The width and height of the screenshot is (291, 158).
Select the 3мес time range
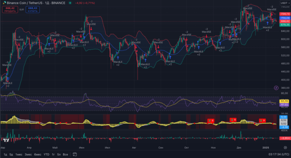click(x=28, y=155)
